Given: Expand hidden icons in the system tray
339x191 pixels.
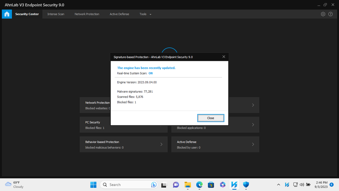Looking at the screenshot, I should [279, 184].
